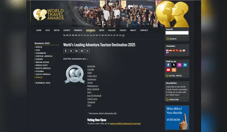Open MIDDLE EAST in sidebar
Viewport: 227px width, 132px height.
(41, 65)
